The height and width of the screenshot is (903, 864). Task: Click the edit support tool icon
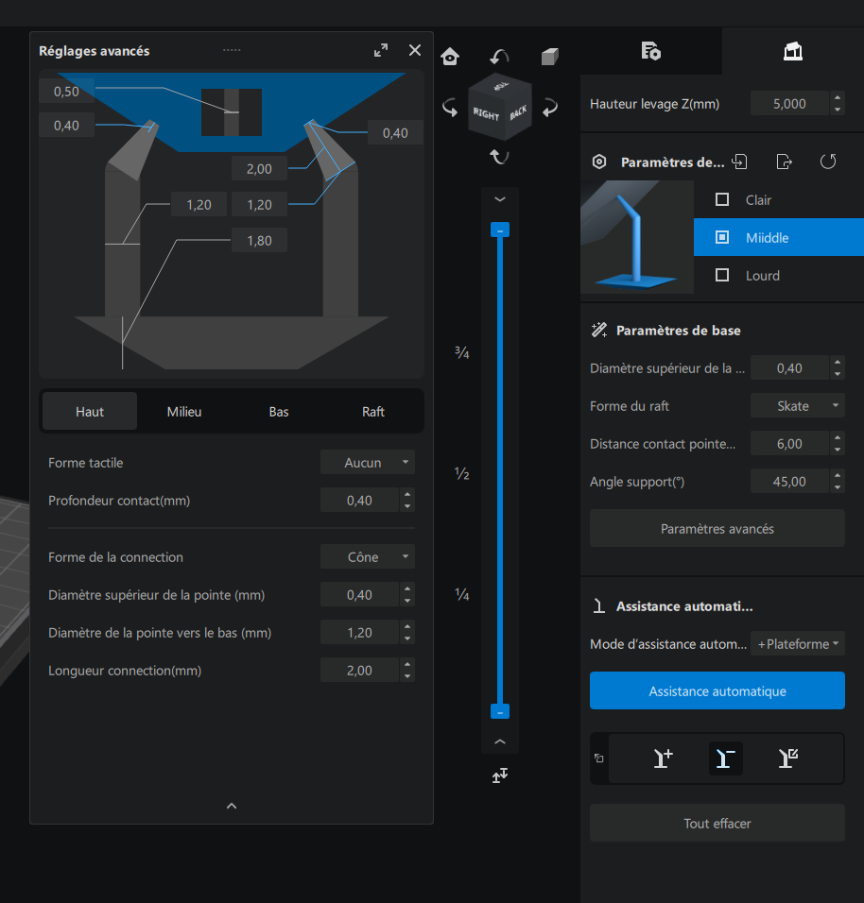tap(788, 758)
